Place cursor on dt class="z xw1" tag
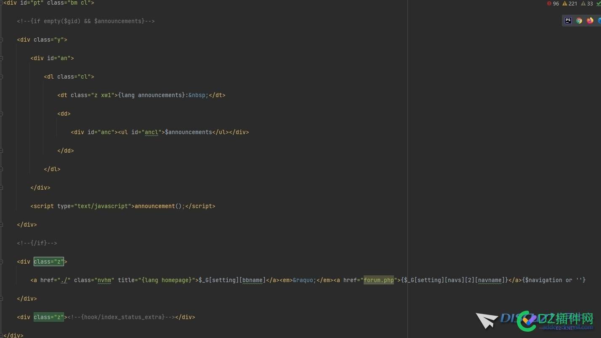This screenshot has width=601, height=338. point(88,95)
